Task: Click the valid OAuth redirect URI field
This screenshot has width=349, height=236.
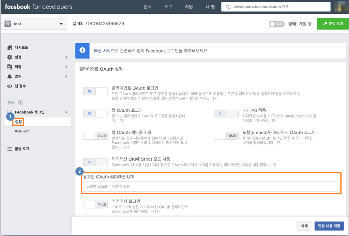Action: click(210, 186)
